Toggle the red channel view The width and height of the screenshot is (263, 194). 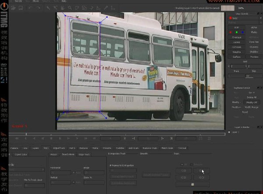click(231, 32)
